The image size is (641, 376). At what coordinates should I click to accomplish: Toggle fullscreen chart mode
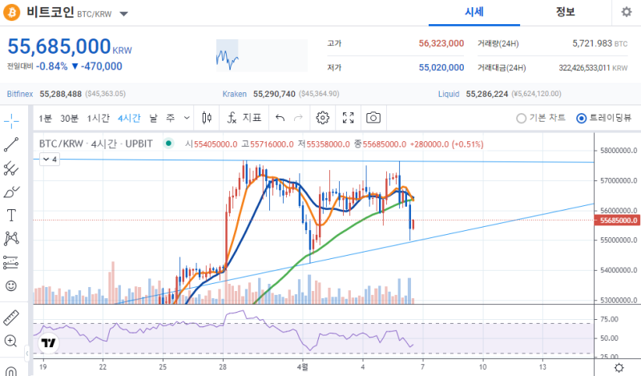(x=349, y=118)
